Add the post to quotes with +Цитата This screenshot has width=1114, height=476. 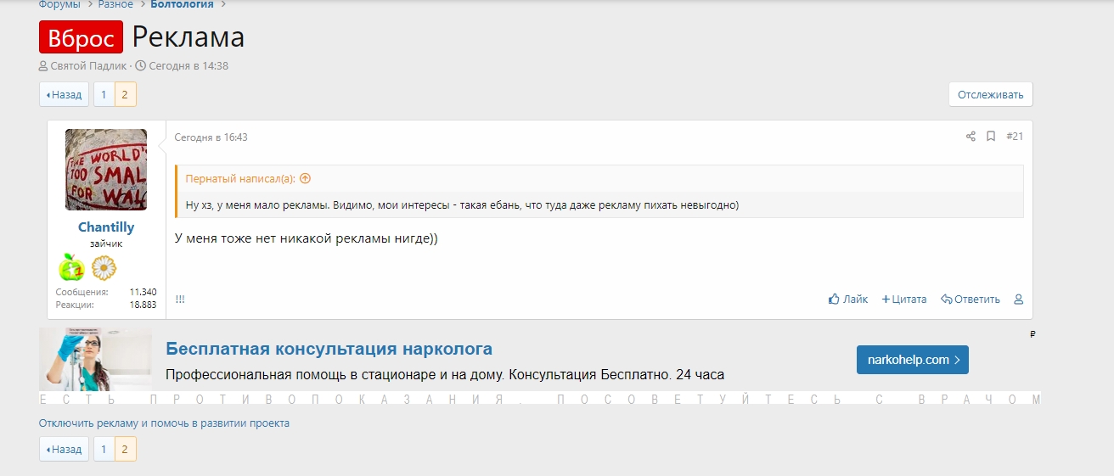point(904,299)
